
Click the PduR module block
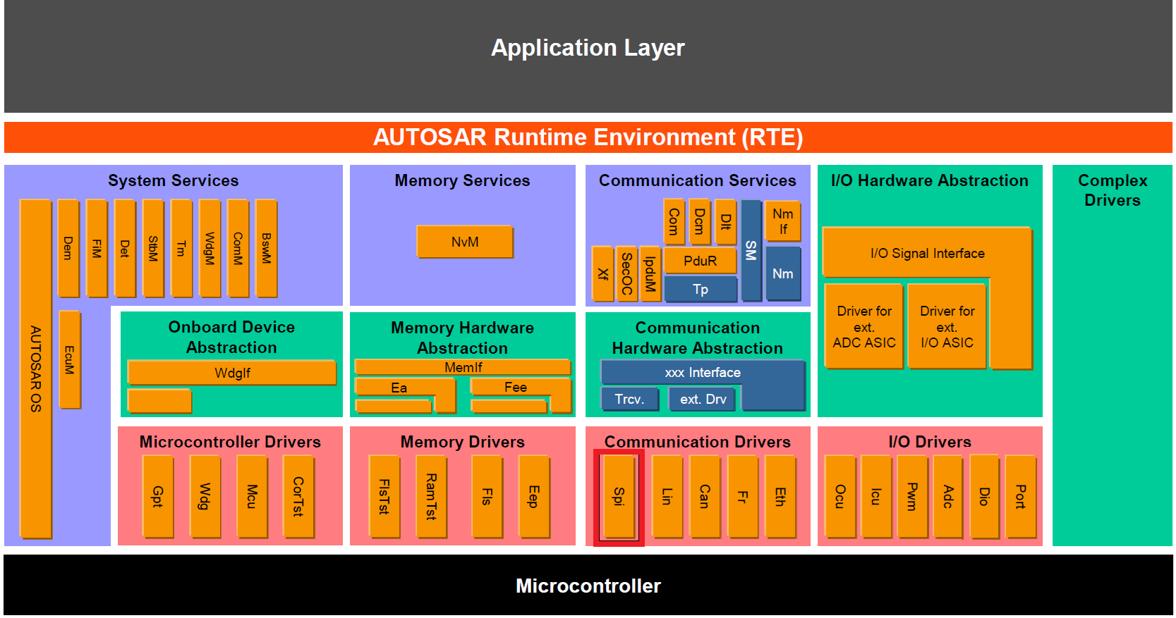point(700,261)
